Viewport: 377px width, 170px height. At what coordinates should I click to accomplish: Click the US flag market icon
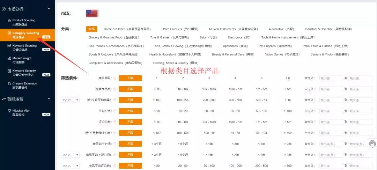[x=92, y=13]
